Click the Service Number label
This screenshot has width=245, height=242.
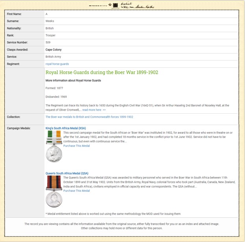point(17,42)
